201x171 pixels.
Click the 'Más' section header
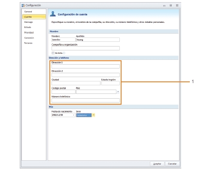coord(113,107)
